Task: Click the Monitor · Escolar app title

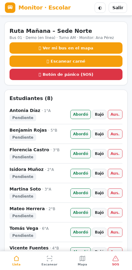Action: pyautogui.click(x=45, y=8)
